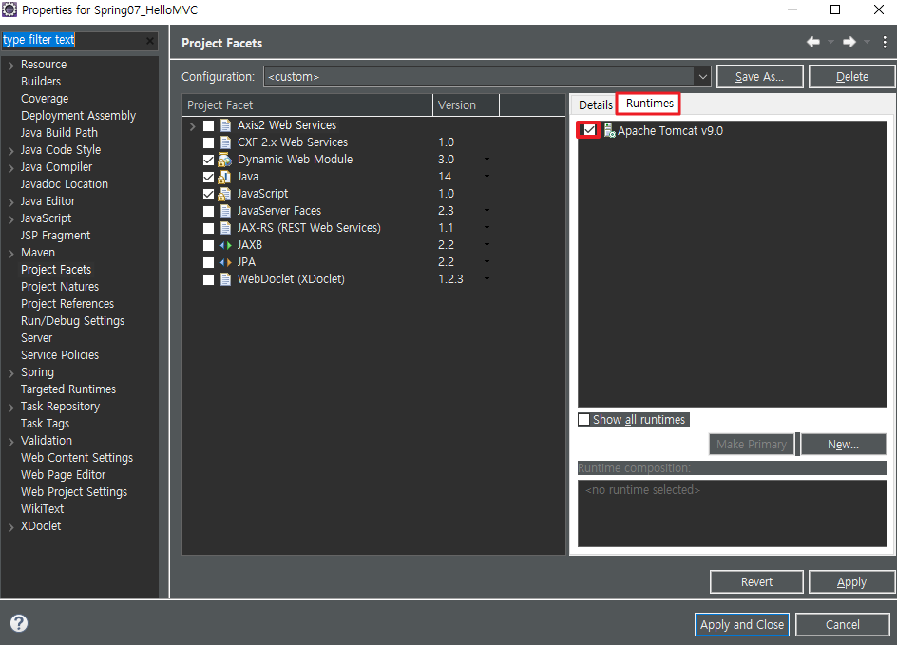Click the WebDoclet (XDoclet) facet icon
Screen dimensions: 897x645
coord(226,279)
